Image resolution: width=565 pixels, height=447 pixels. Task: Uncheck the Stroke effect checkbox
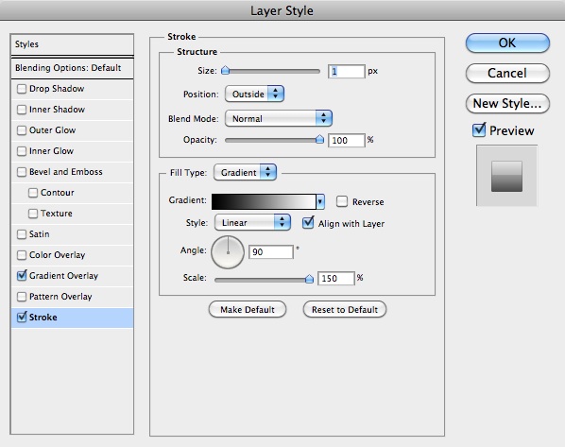tap(22, 318)
